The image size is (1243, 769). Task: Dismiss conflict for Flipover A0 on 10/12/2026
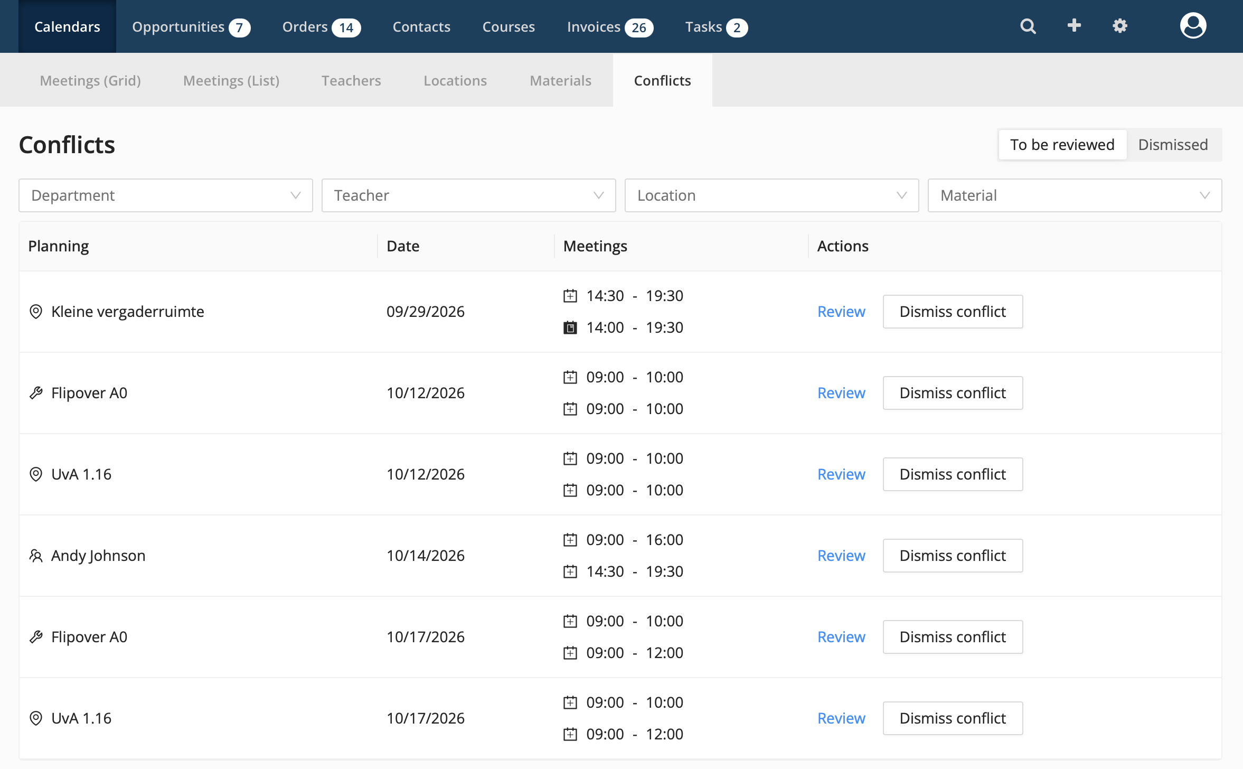953,393
